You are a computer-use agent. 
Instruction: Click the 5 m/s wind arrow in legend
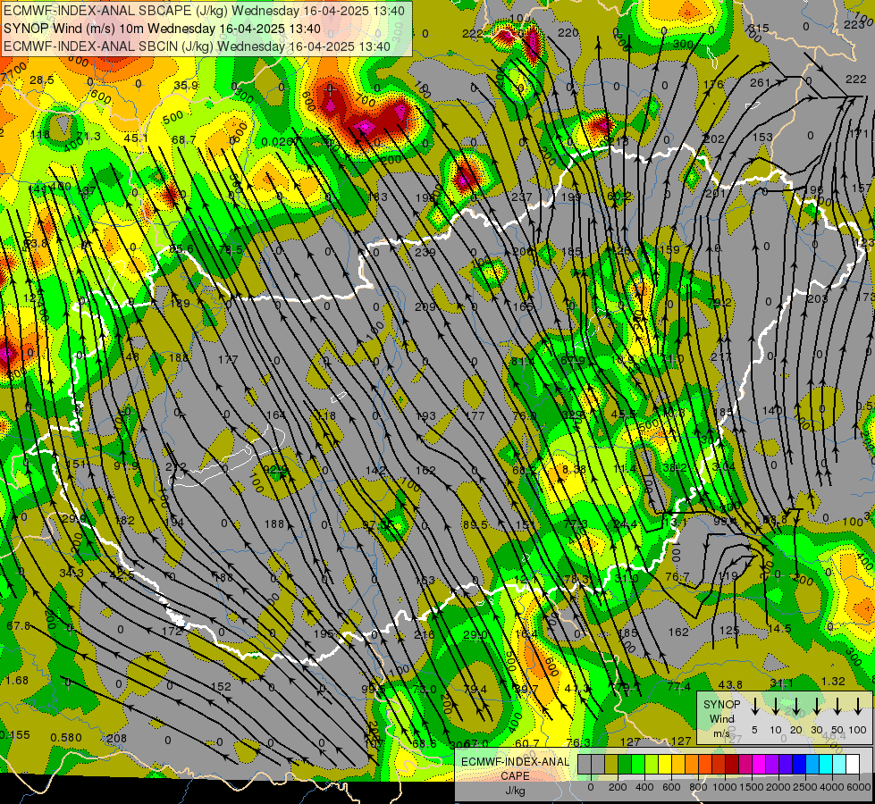click(x=754, y=706)
